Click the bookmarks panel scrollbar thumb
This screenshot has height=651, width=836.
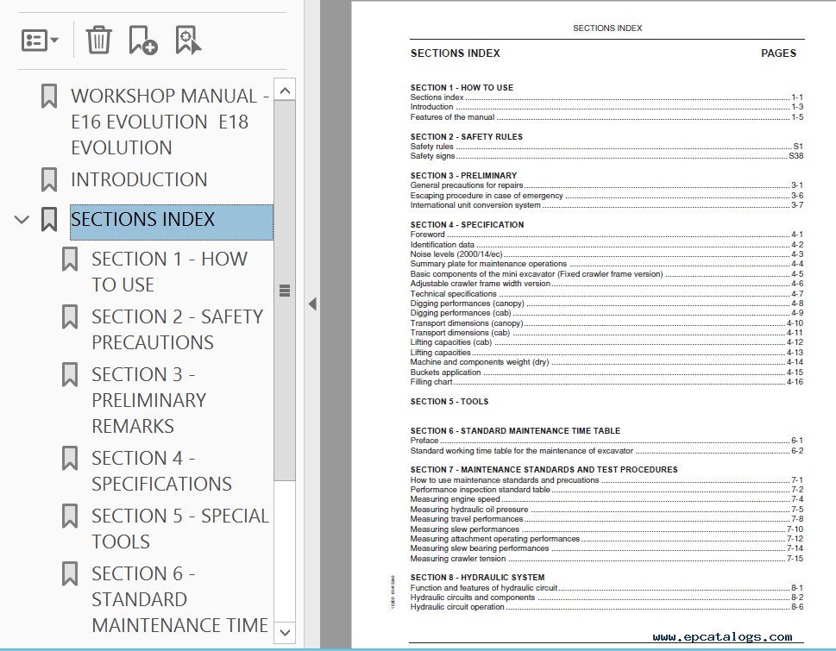(x=285, y=291)
